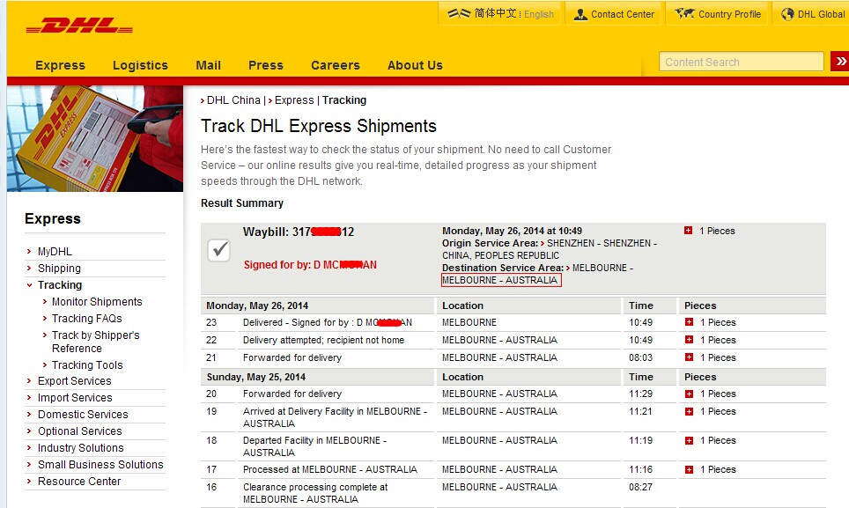849x508 pixels.
Task: Click the DHL Express package photo
Action: tap(95, 138)
